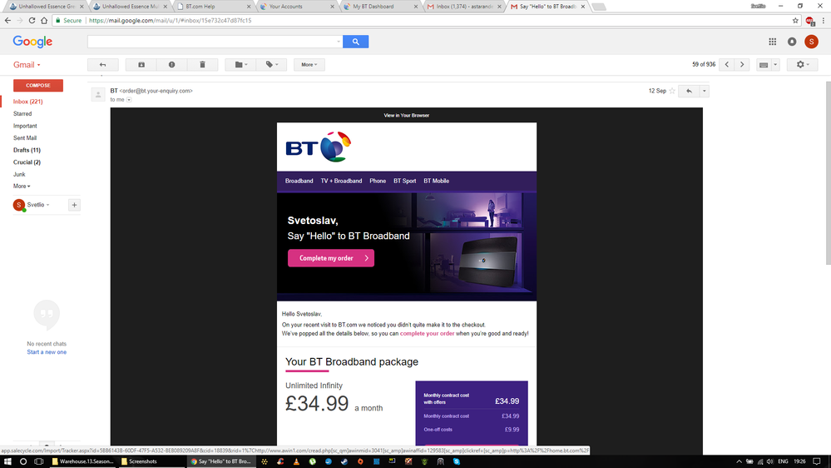
Task: Open the Gmail product switcher dropdown
Action: tap(27, 65)
